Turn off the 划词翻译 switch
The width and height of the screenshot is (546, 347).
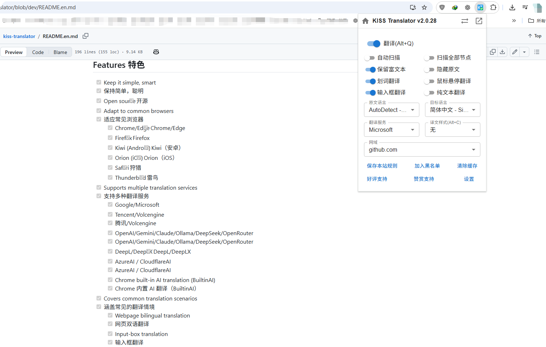coord(370,81)
